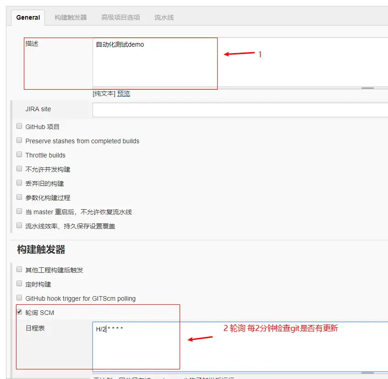Screen dimensions: 388x379
Task: Enable the 定时构建 checkbox
Action: [x=19, y=284]
